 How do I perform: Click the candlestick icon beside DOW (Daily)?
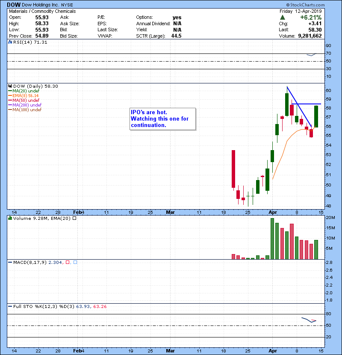tap(10, 86)
